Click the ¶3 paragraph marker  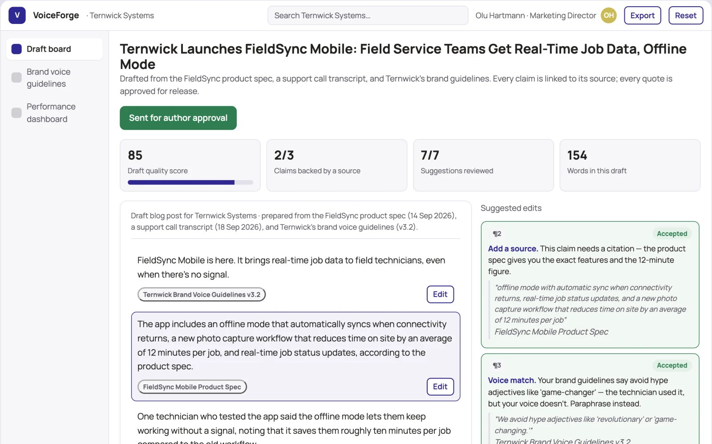coord(497,365)
